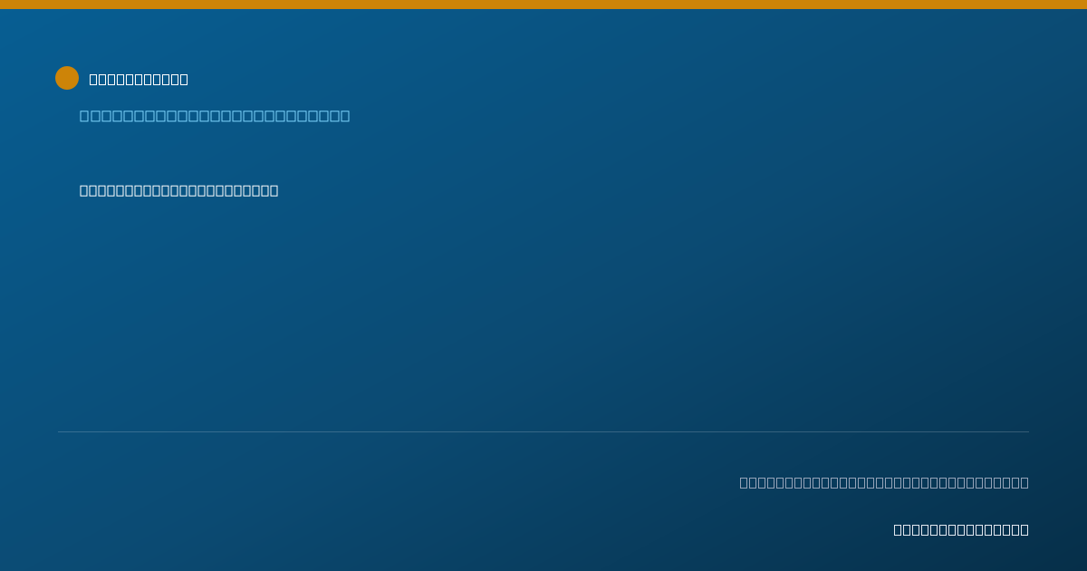Click the orange bar along the top edge
Screen dimensions: 1087x571
(543, 5)
